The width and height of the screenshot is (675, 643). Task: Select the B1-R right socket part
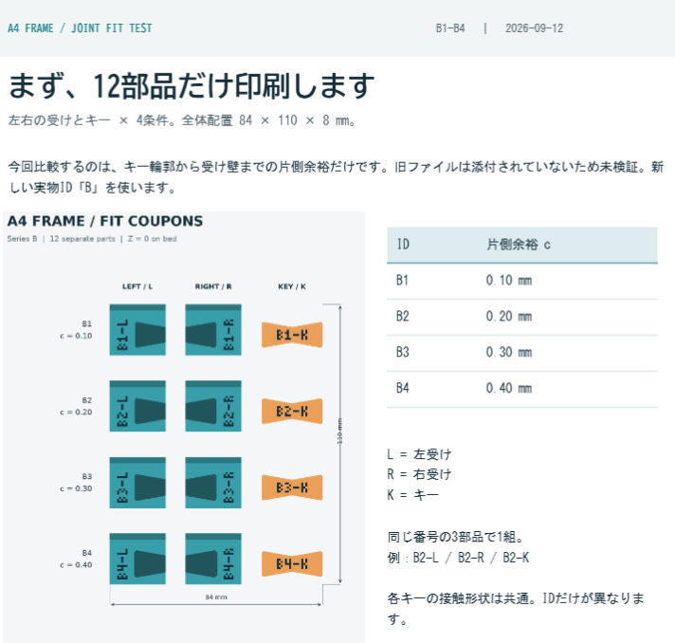tap(213, 330)
